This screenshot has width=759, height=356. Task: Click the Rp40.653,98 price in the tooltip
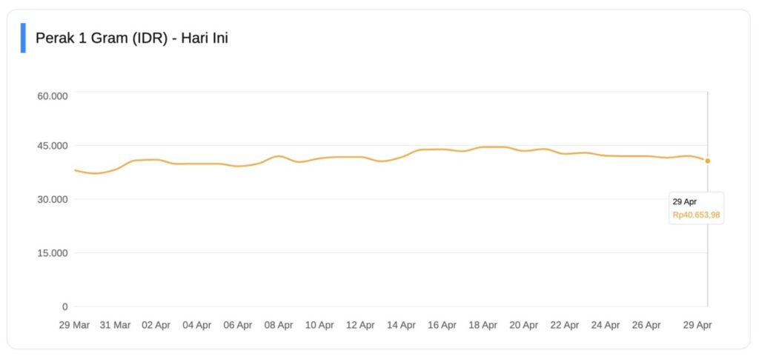[x=696, y=215]
